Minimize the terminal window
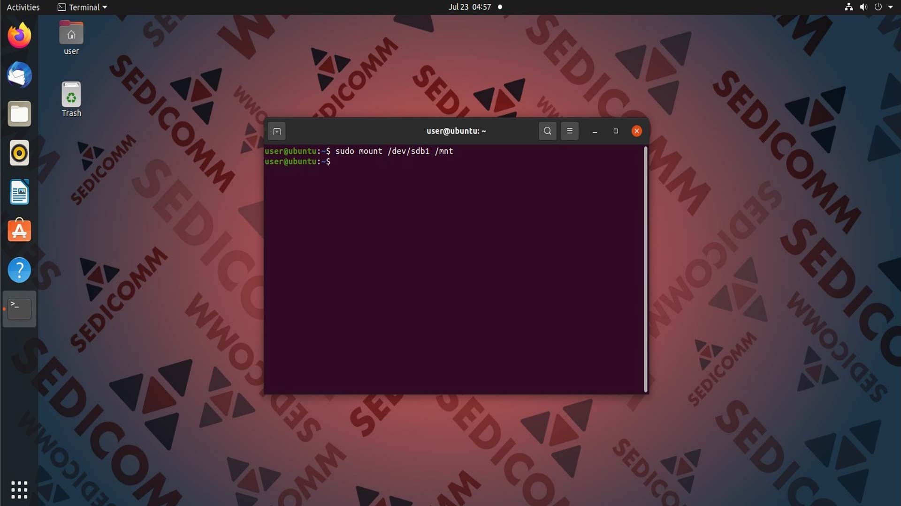The image size is (901, 506). (595, 131)
